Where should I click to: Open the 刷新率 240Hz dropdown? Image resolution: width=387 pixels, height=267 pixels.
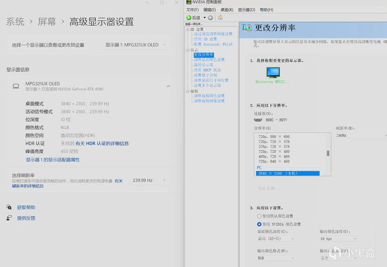(361, 135)
